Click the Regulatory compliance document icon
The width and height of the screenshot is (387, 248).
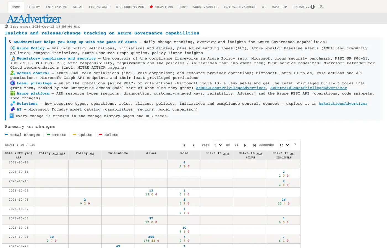pos(13,58)
